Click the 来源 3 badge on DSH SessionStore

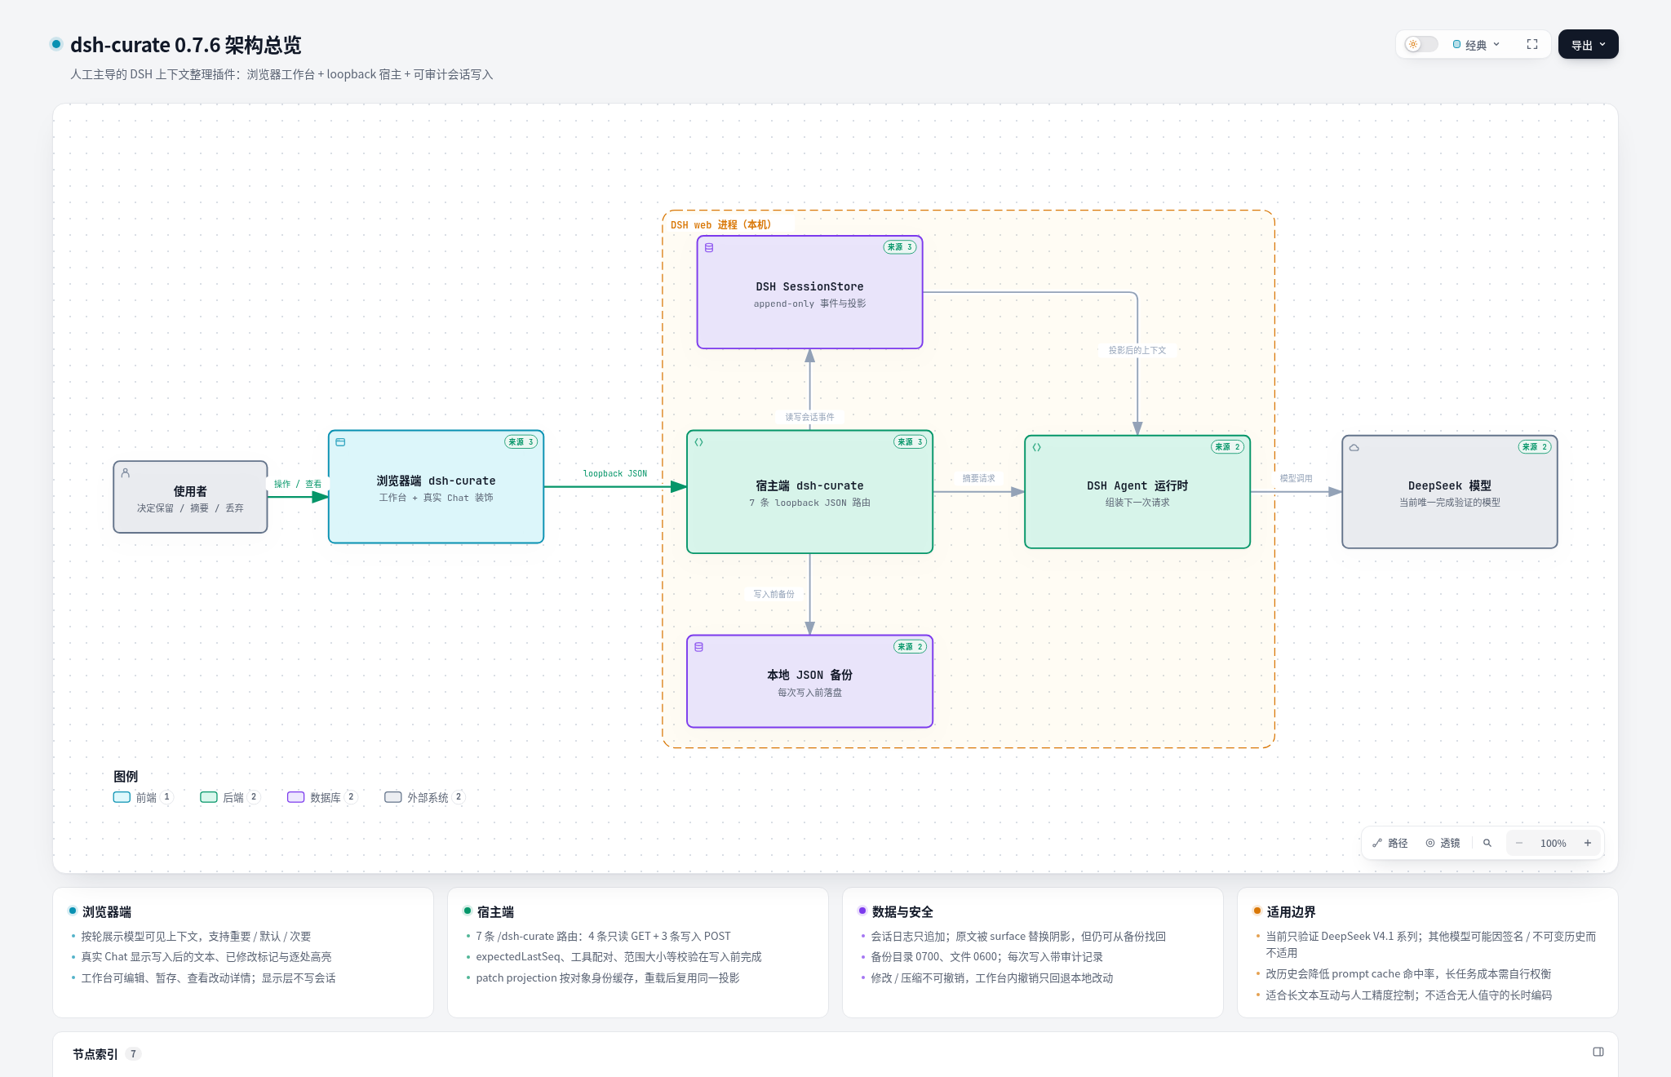pyautogui.click(x=900, y=247)
